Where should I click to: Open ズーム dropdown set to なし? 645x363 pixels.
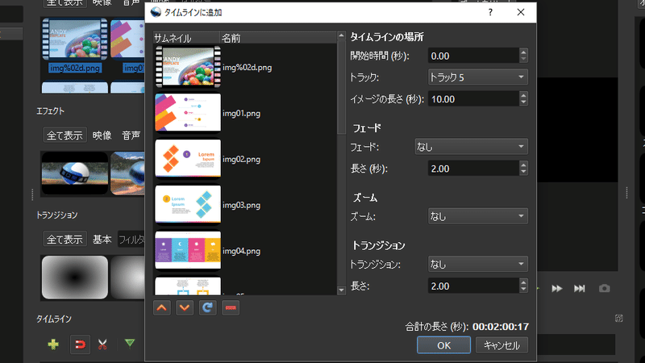click(x=478, y=216)
